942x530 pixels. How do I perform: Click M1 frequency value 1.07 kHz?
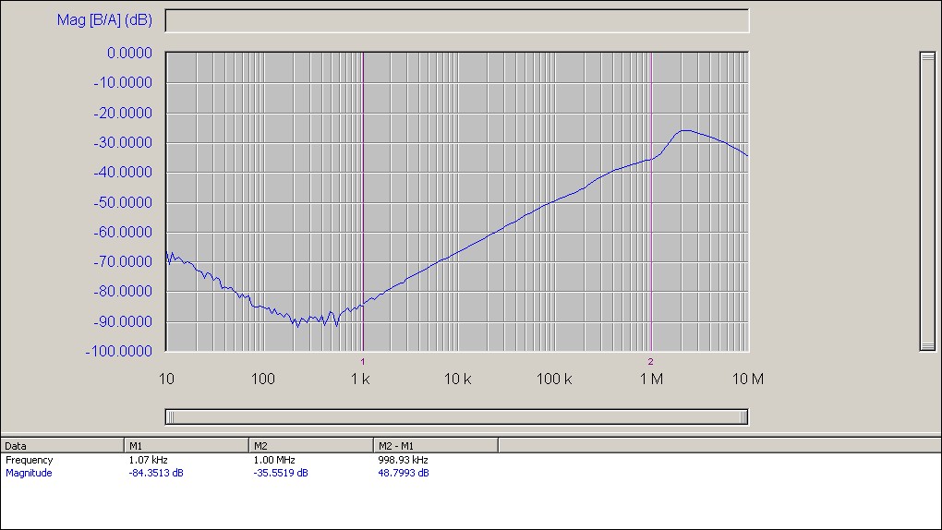point(148,461)
